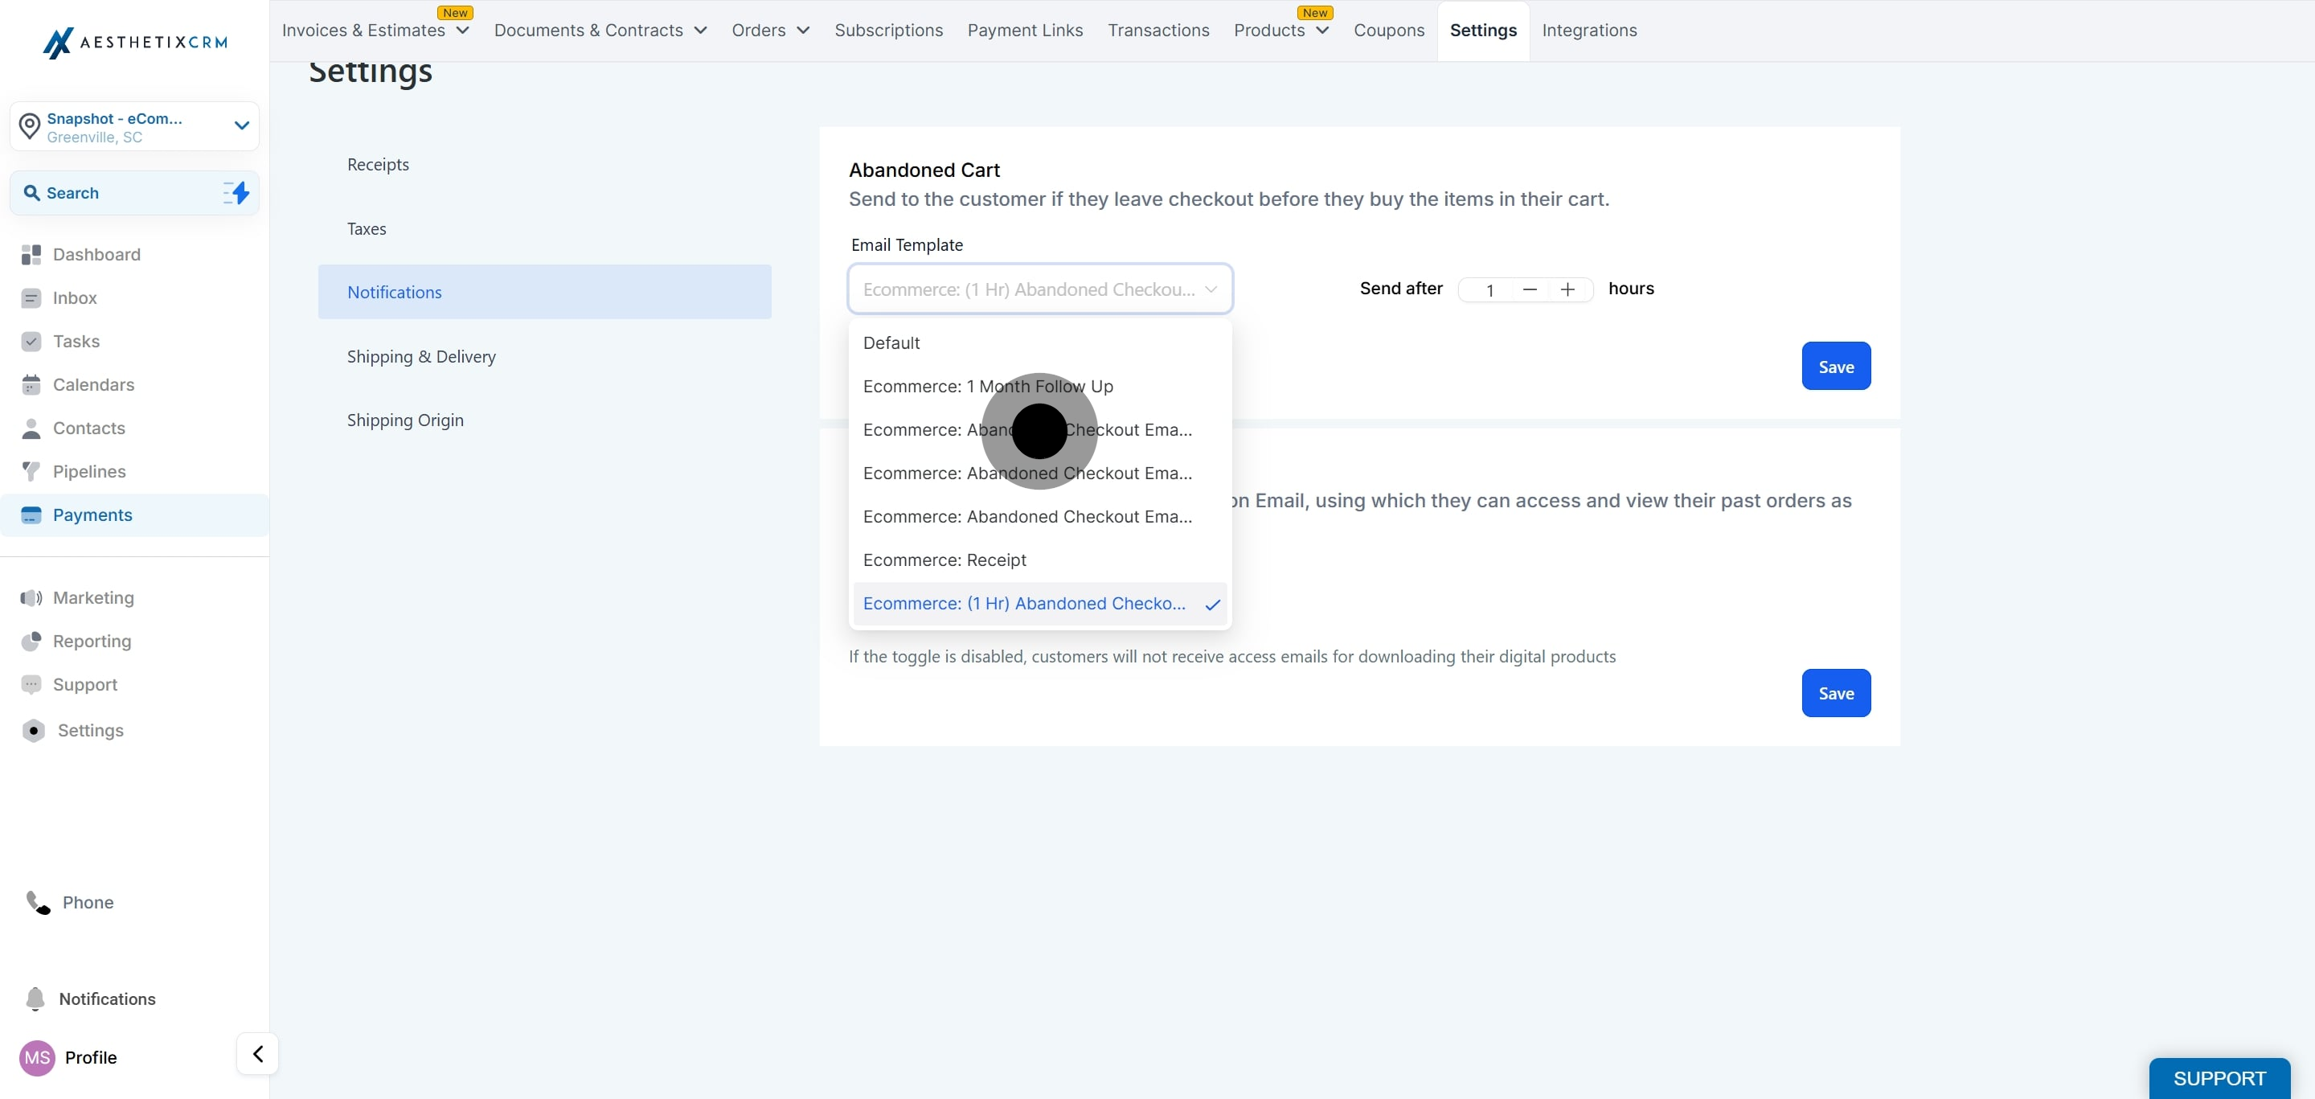
Task: Click the Search field in sidebar
Action: click(117, 193)
